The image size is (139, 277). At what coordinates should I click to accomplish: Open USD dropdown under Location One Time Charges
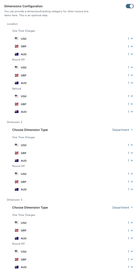tap(130, 39)
